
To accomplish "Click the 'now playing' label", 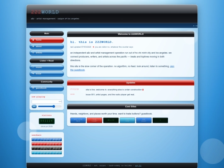I will tap(38, 97).
